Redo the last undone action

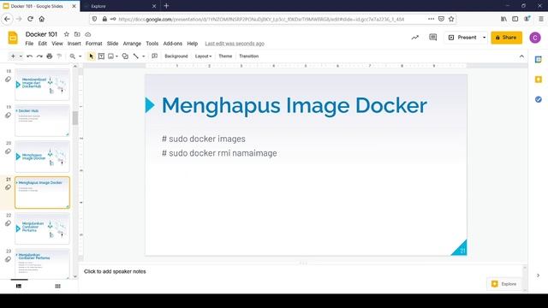(39, 56)
